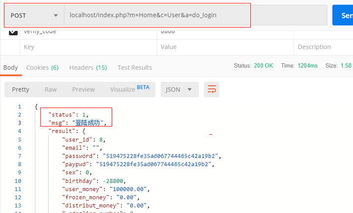
Task: Click the "result" key line
Action: tap(67, 131)
